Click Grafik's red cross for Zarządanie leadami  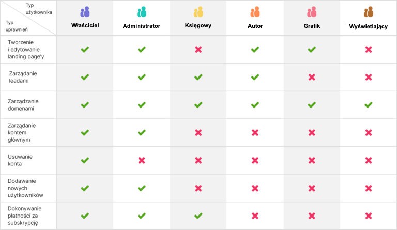coord(312,77)
